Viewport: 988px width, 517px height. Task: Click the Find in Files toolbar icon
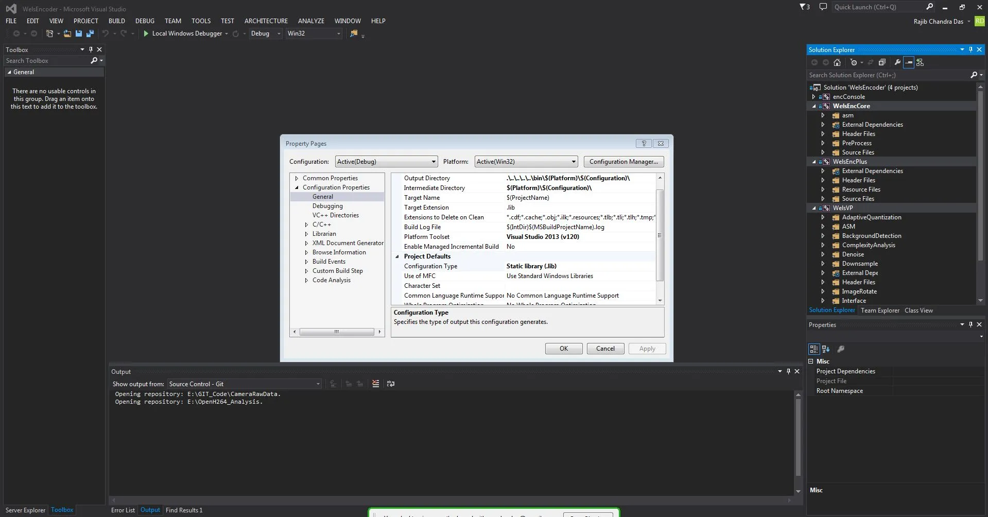click(354, 33)
